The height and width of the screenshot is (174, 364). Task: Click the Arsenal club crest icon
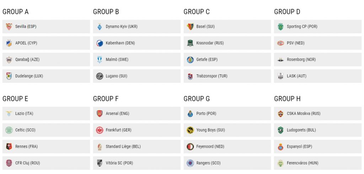[100, 114]
